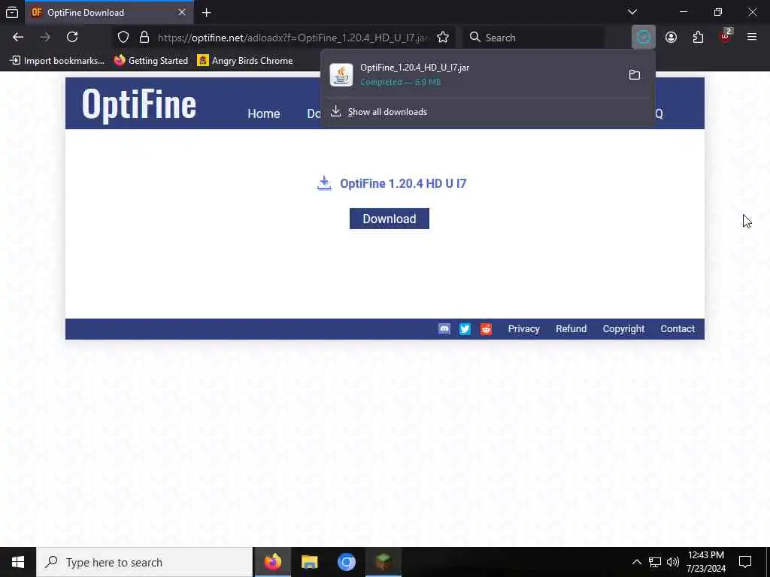770x577 pixels.
Task: Open File Explorer from taskbar
Action: pyautogui.click(x=309, y=562)
